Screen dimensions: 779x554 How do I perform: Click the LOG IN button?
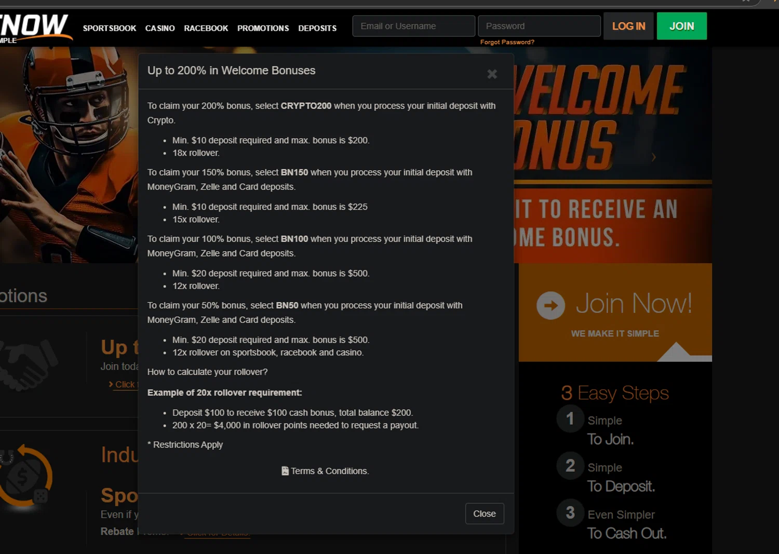pos(628,26)
